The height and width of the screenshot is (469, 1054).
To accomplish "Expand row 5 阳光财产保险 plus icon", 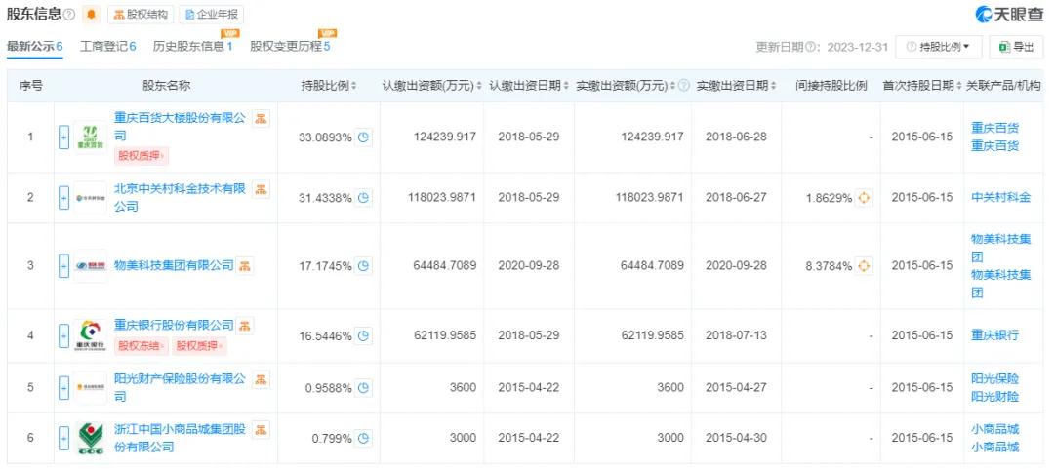I will (63, 388).
